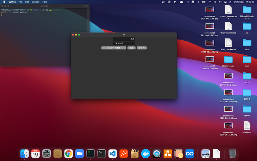Open the Window menu

click(35, 2)
